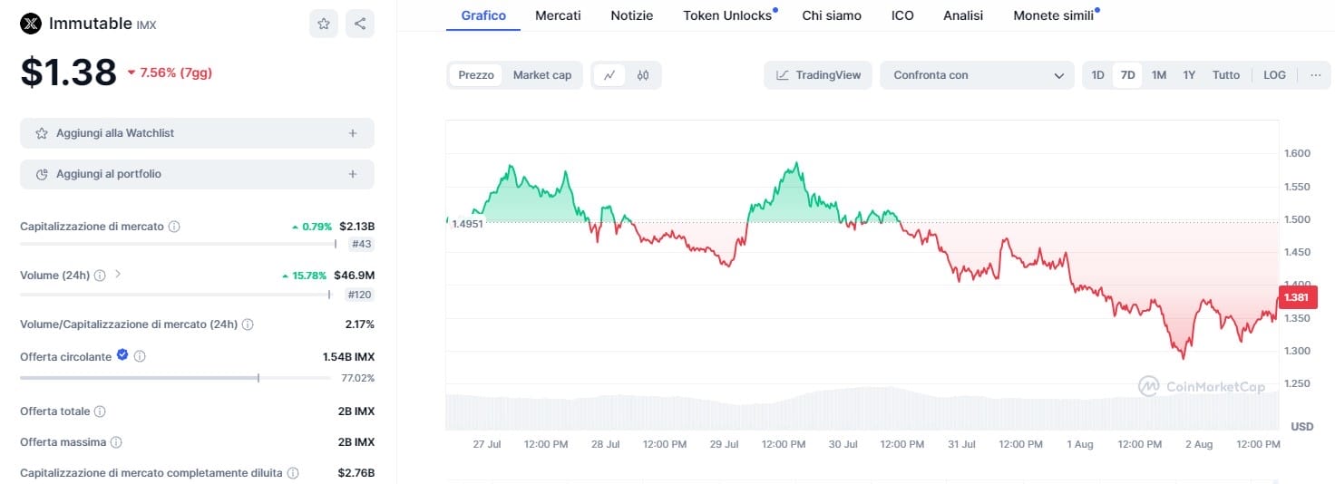Screen dimensions: 1335x484
Task: Open TradingView chart button
Action: 818,75
